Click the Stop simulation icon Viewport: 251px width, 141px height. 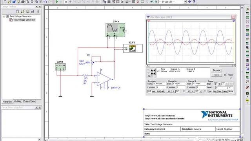tap(66, 2)
